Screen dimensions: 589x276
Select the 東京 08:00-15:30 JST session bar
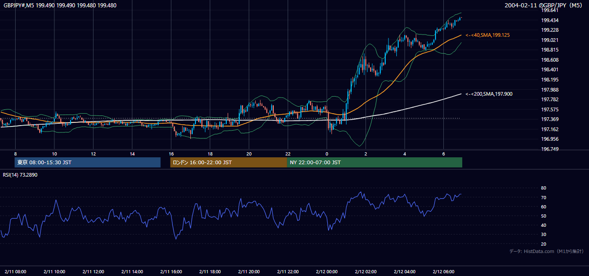(88, 162)
